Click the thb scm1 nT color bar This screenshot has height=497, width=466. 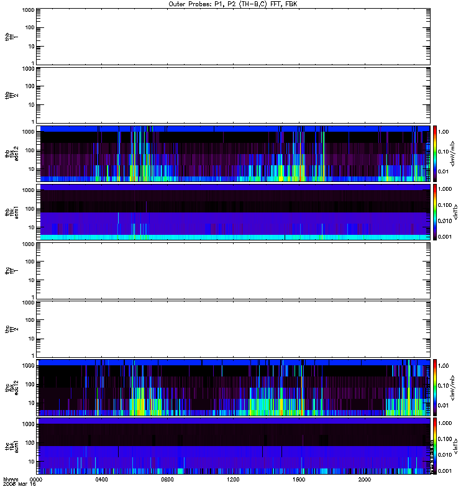click(435, 212)
